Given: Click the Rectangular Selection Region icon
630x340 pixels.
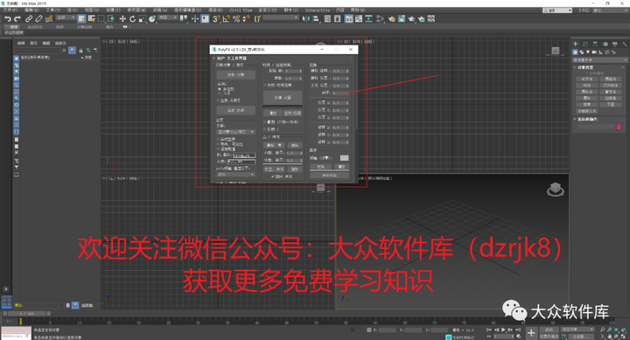Looking at the screenshot, I should click(x=101, y=19).
